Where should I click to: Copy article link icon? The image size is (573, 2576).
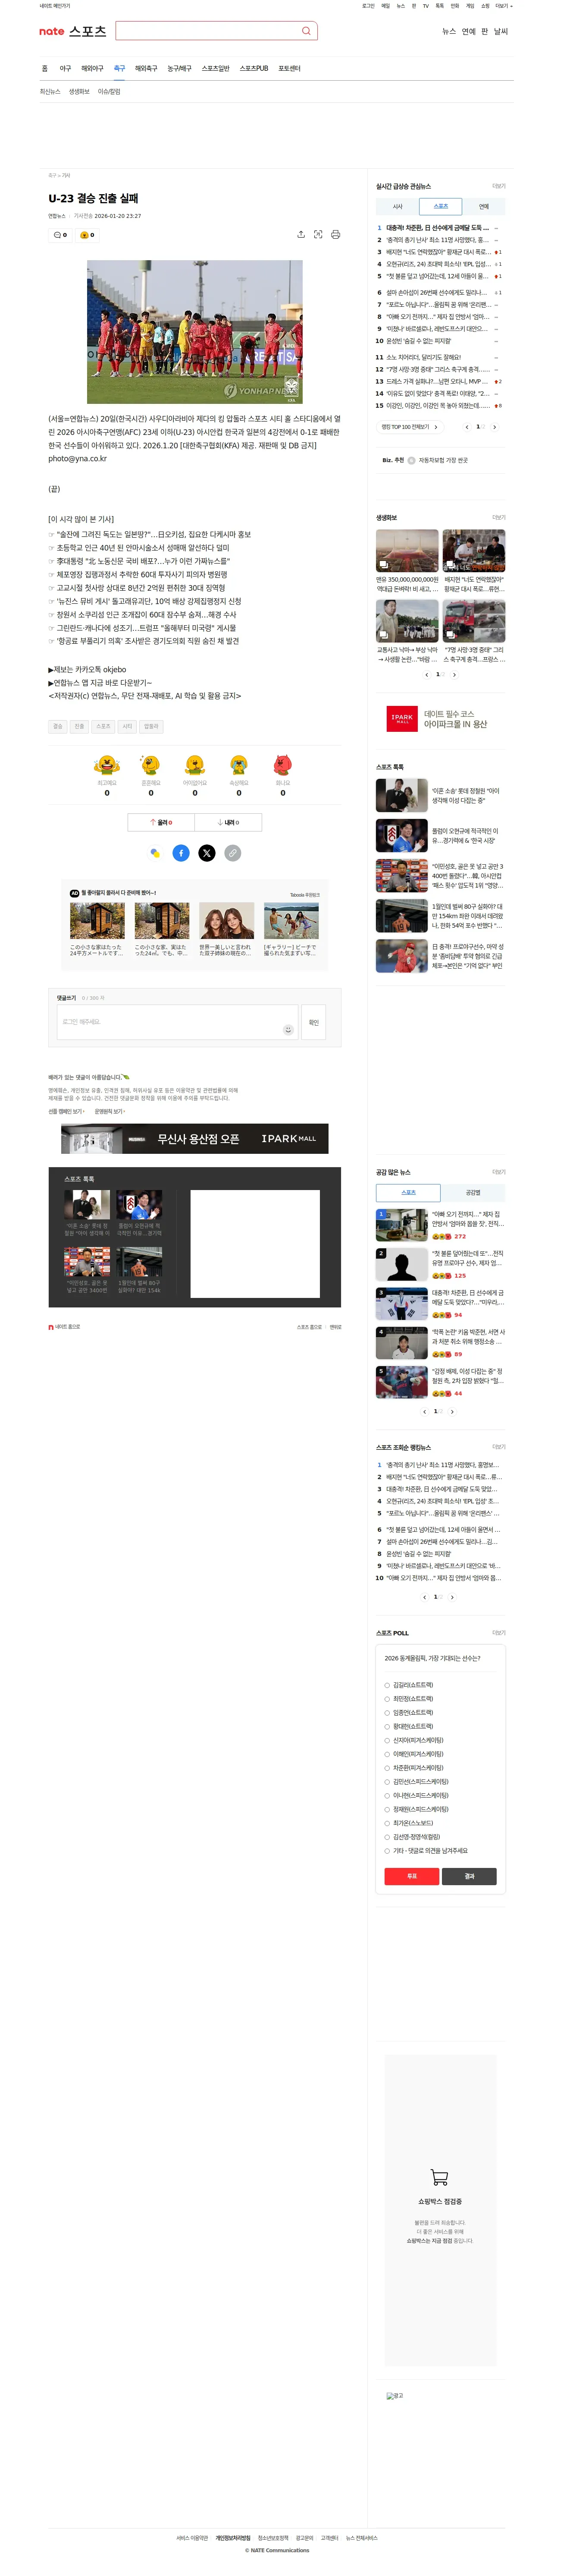pyautogui.click(x=233, y=853)
